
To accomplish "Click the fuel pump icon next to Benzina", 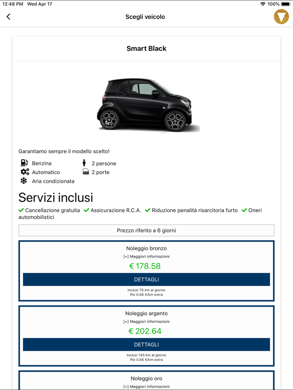I will click(23, 163).
